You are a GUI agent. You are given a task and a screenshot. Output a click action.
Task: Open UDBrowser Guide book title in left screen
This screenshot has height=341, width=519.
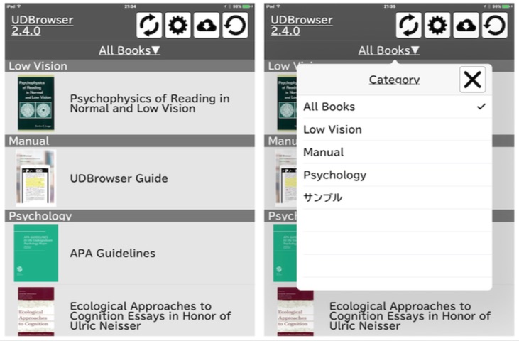point(119,178)
